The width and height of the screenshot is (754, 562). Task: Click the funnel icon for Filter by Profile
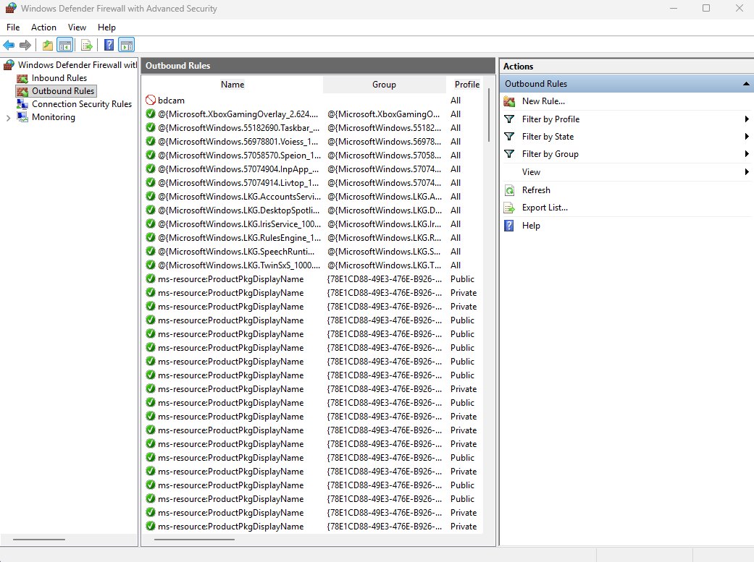(x=509, y=119)
